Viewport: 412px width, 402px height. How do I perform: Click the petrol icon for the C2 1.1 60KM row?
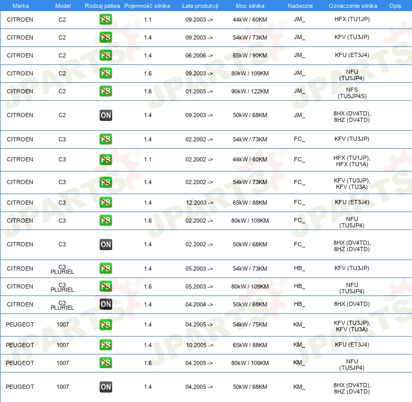pos(105,20)
